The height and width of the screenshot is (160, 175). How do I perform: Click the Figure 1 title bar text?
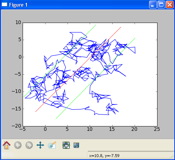point(18,5)
